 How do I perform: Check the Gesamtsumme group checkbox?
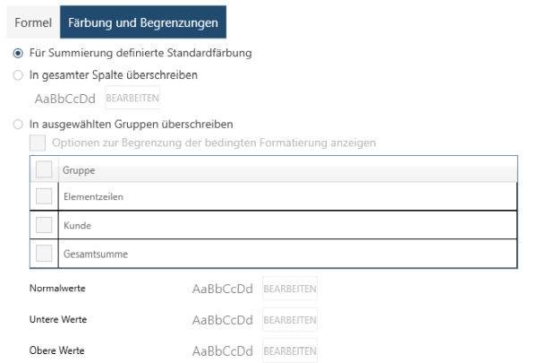click(44, 254)
